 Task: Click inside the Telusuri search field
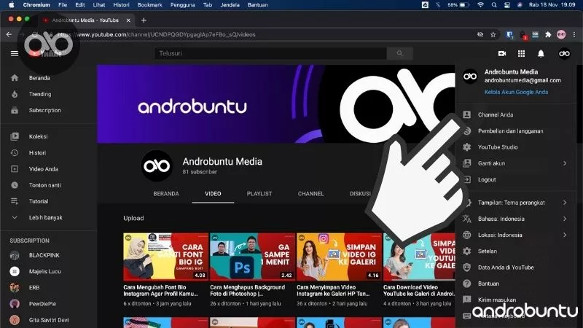(x=270, y=53)
